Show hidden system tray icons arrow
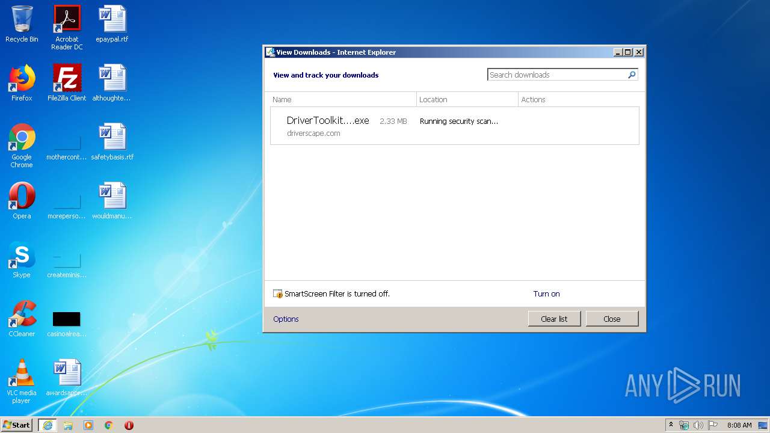770x433 pixels. coord(671,425)
